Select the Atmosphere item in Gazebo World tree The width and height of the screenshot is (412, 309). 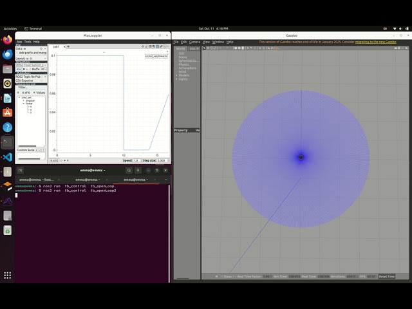coord(187,68)
